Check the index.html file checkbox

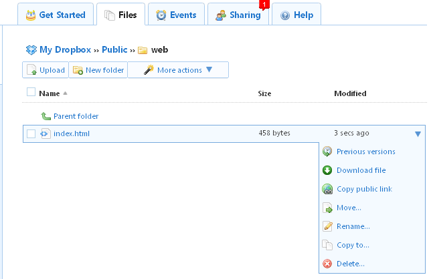tap(31, 133)
